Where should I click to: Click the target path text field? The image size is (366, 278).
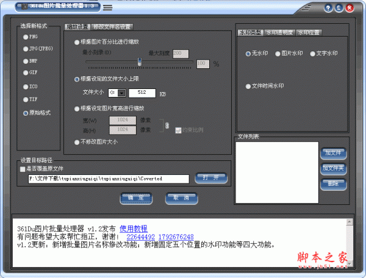pos(109,179)
